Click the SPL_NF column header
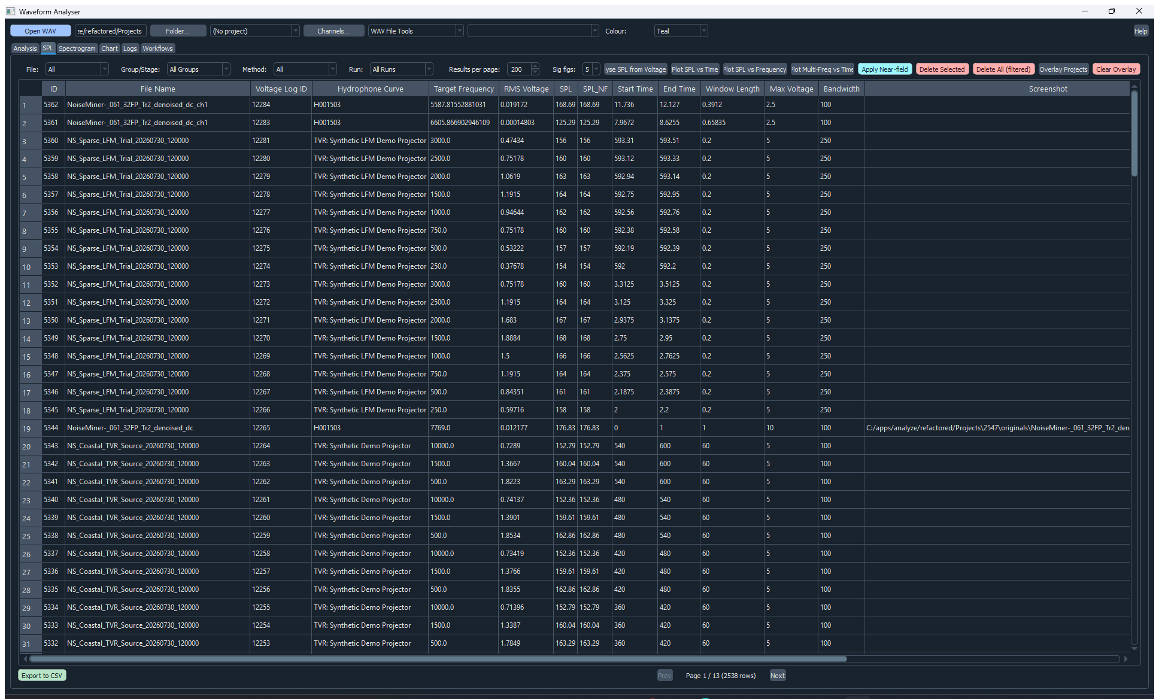The height and width of the screenshot is (699, 1159). tap(594, 89)
